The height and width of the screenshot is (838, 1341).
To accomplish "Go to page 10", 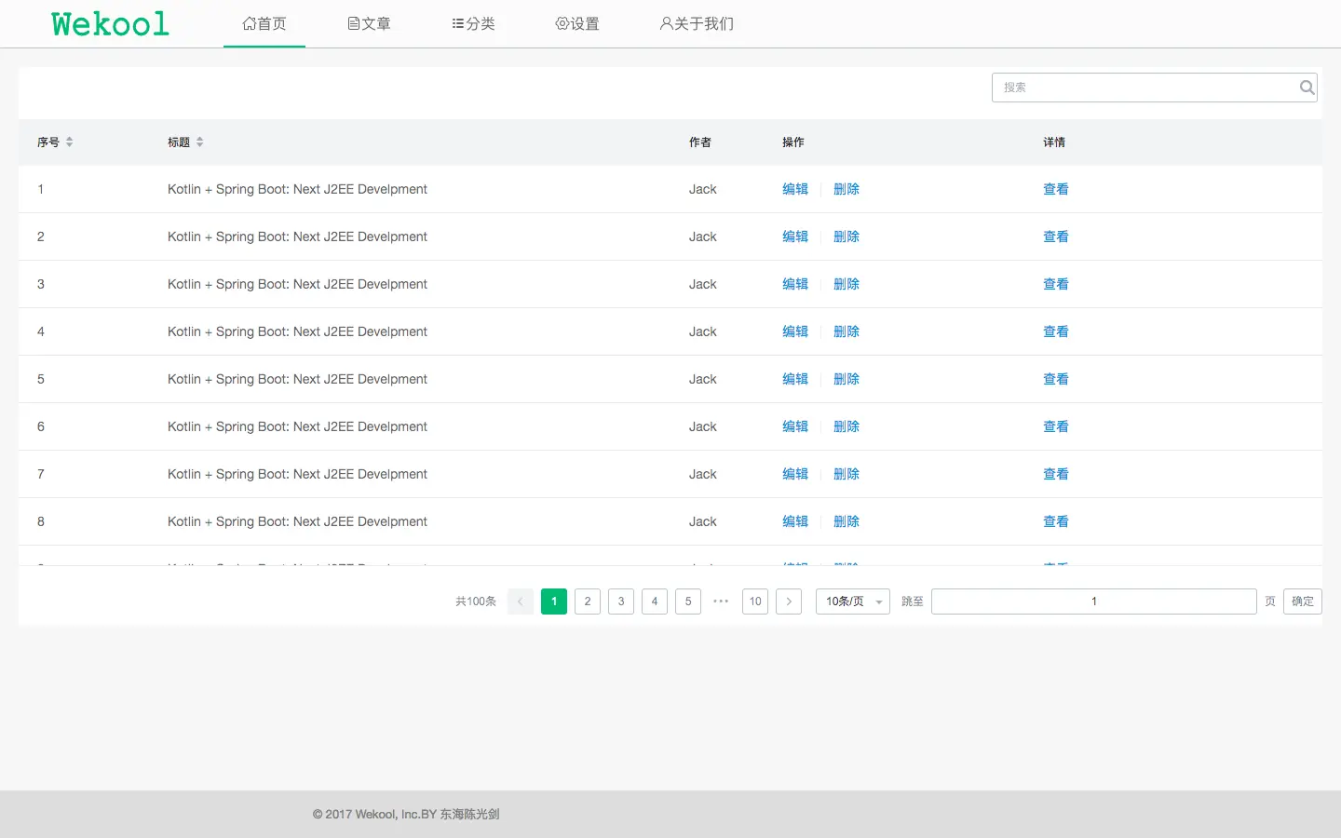I will pos(755,601).
